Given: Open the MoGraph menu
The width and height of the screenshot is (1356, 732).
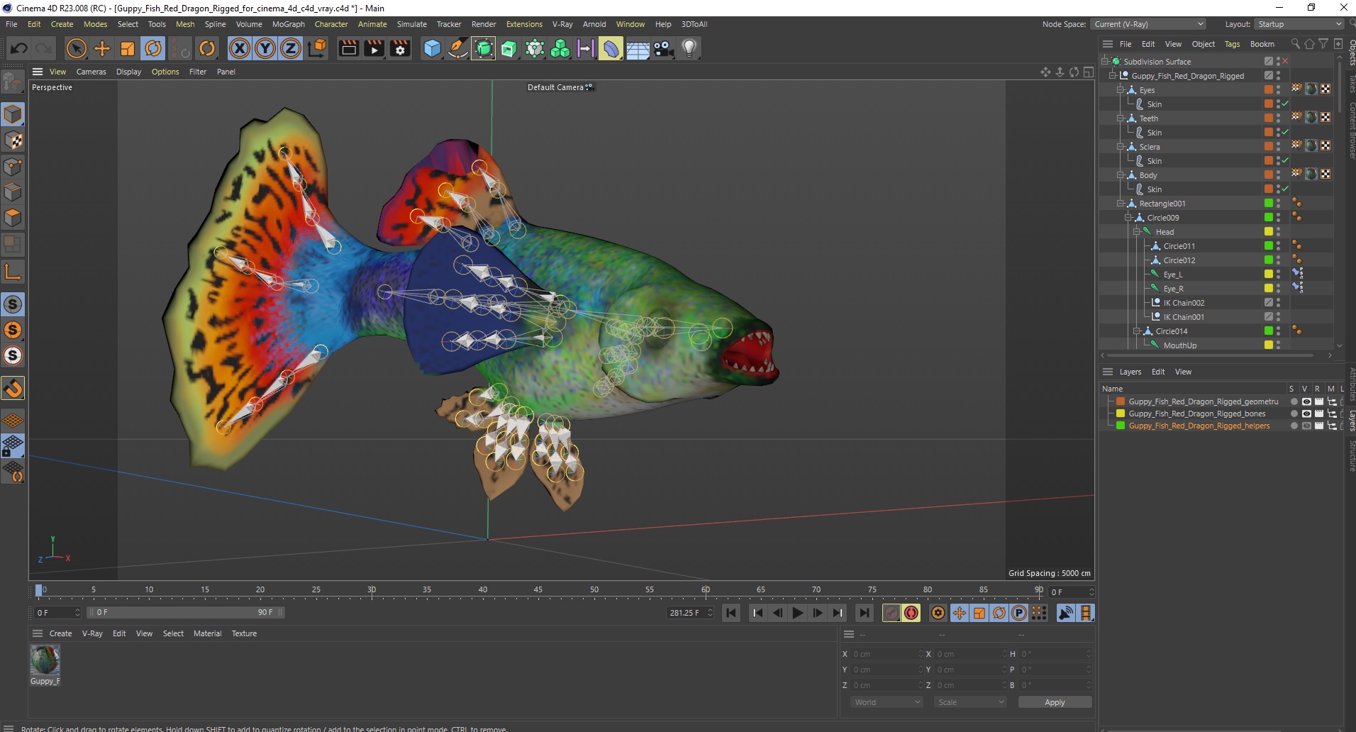Looking at the screenshot, I should click(288, 24).
